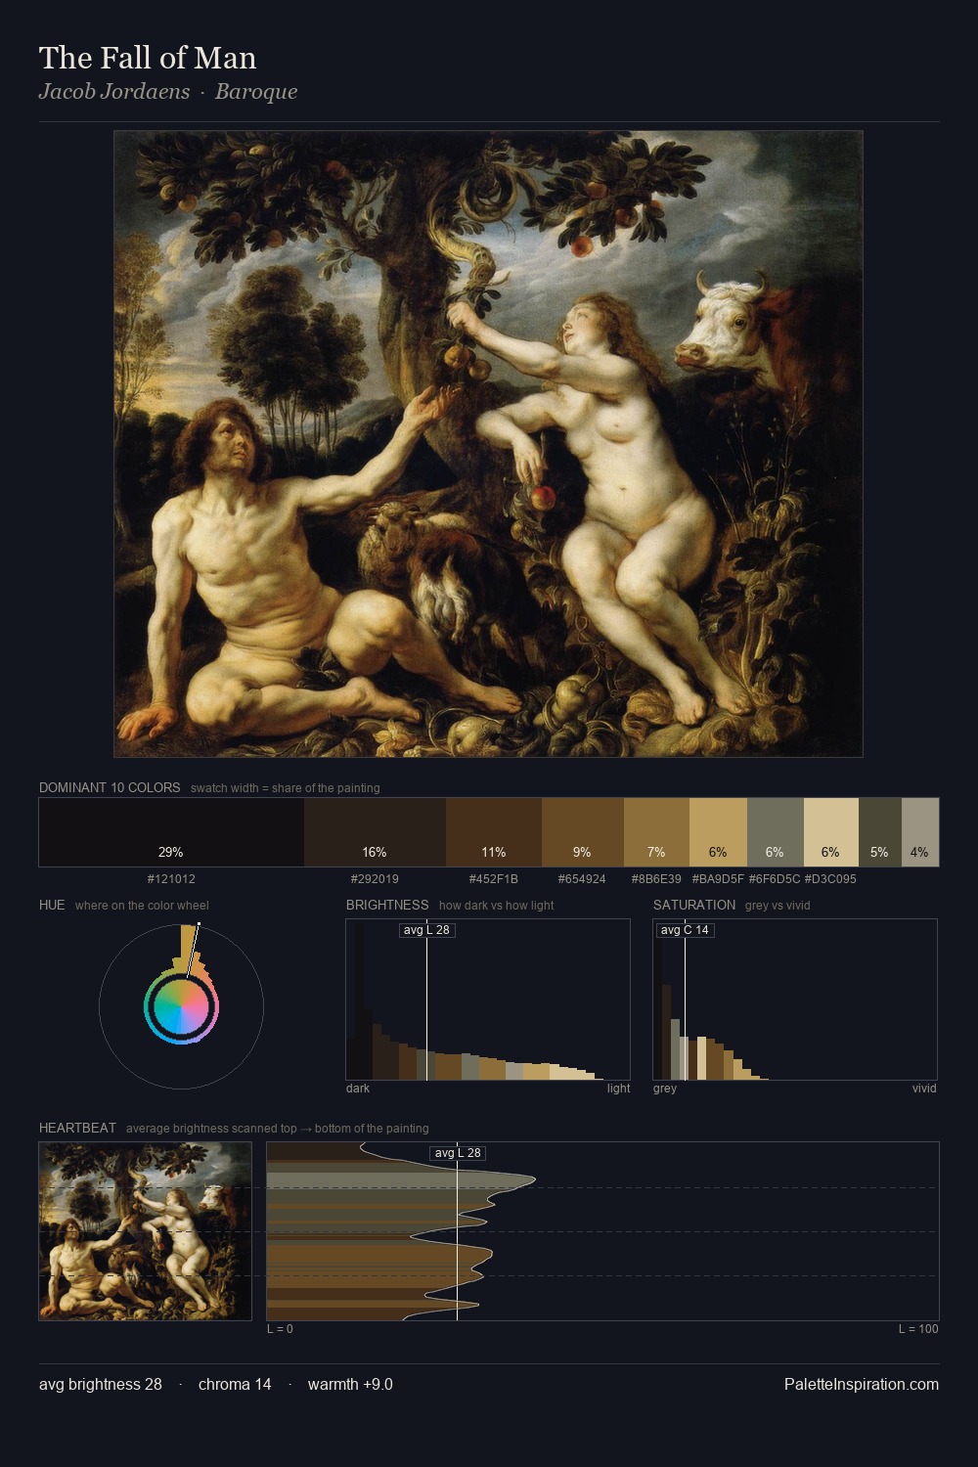The image size is (978, 1467).
Task: Click 'swatch width = share of the painting' note
Action: point(286,788)
